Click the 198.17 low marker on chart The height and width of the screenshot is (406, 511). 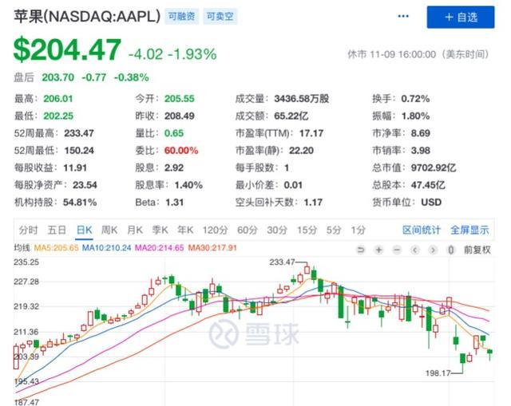[438, 372]
